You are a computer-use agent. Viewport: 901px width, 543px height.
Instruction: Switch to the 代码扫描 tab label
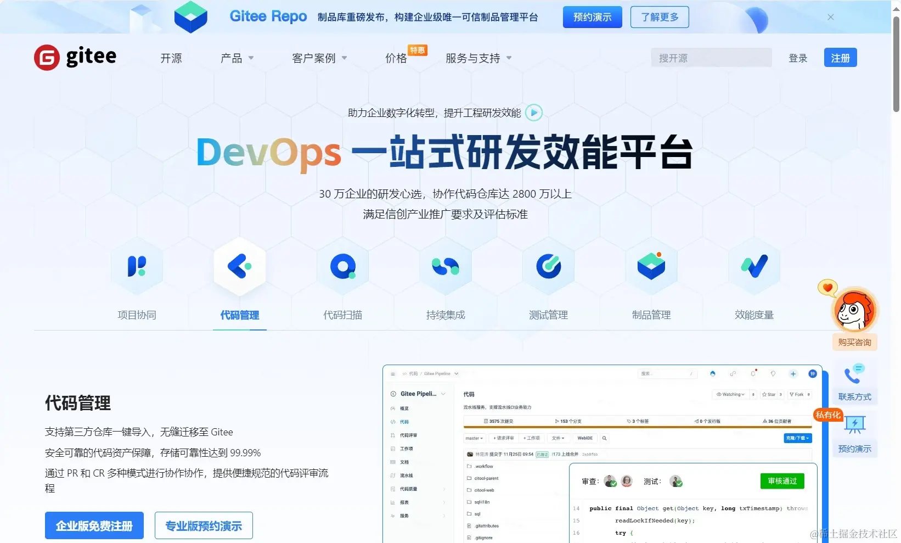343,315
